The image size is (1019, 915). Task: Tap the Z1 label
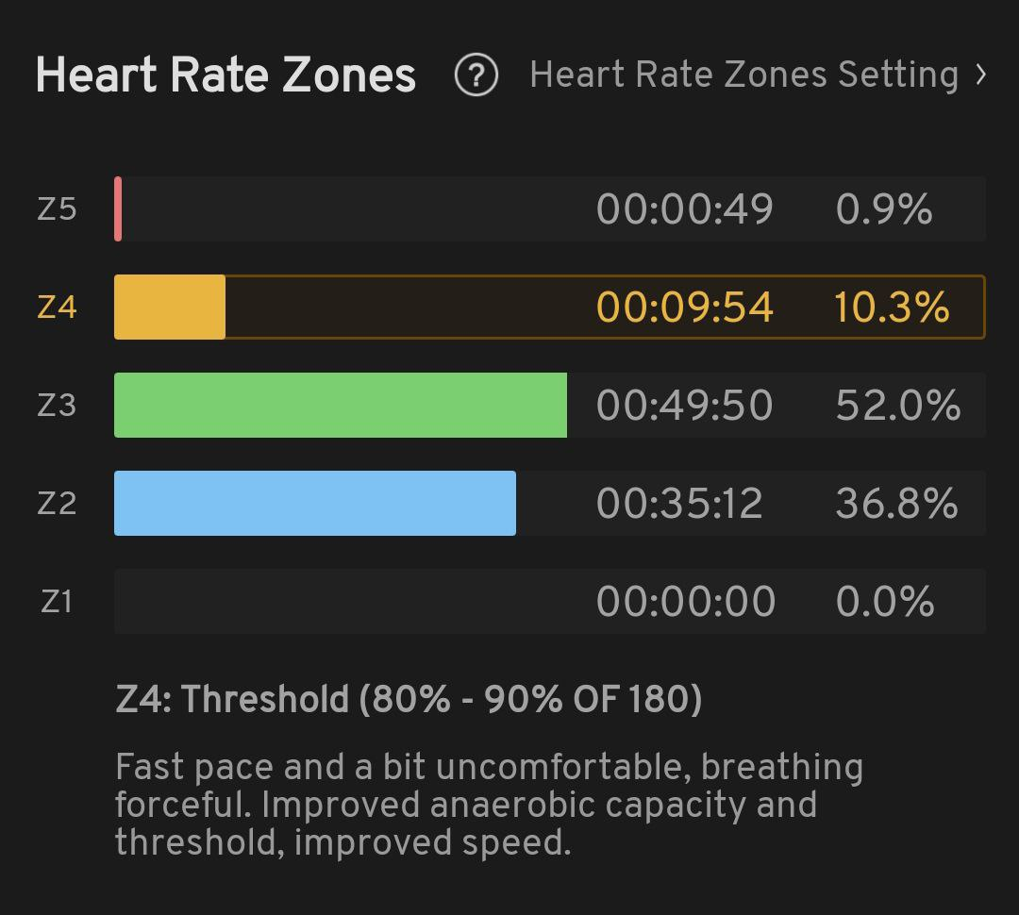[x=57, y=601]
